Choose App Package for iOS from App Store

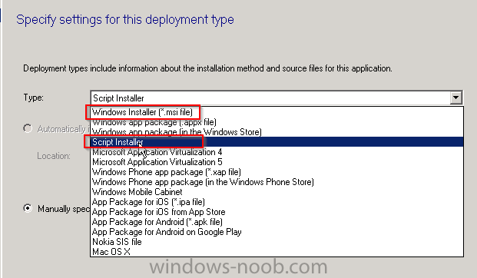pyautogui.click(x=277, y=212)
